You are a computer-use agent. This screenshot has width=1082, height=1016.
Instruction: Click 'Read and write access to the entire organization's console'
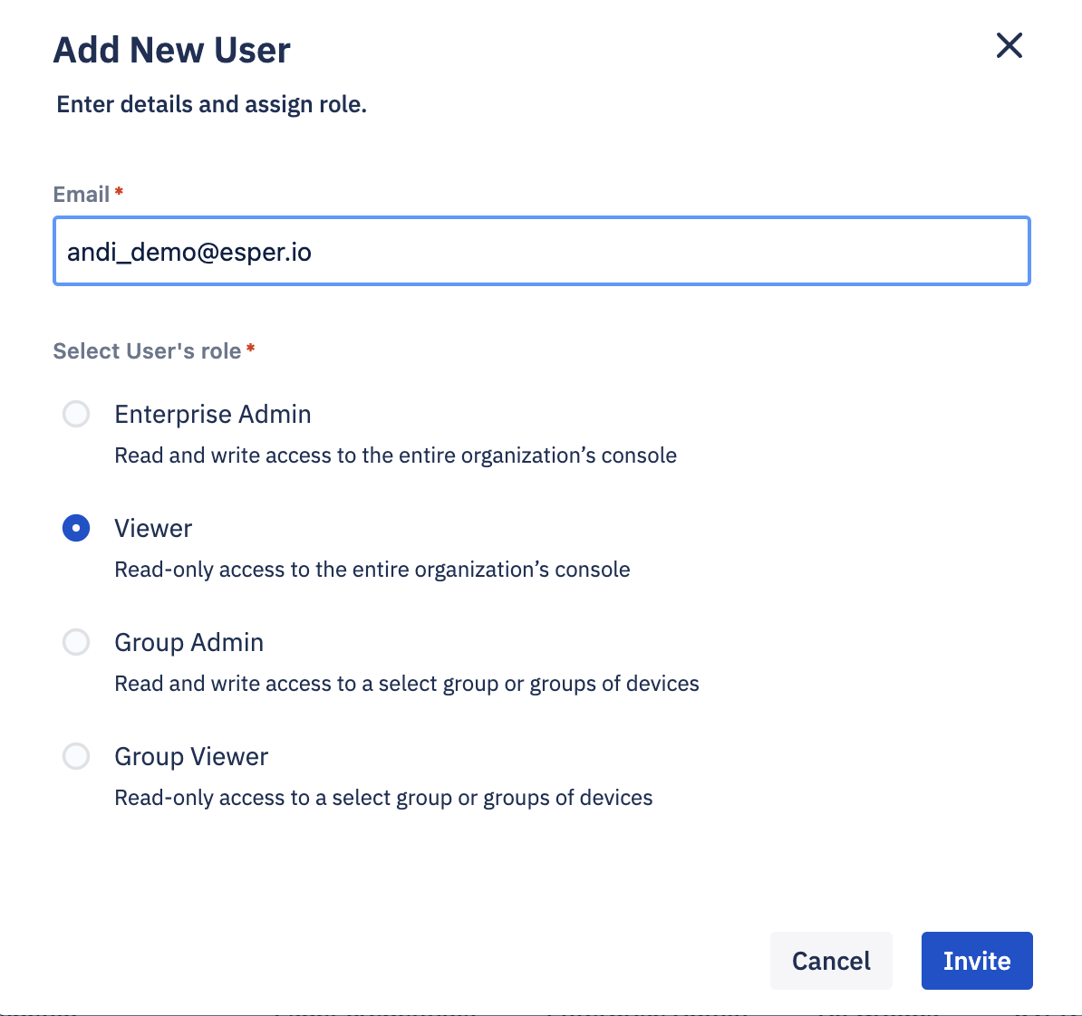click(395, 455)
